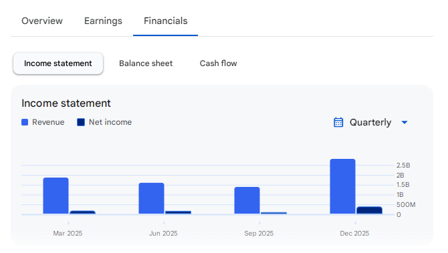
Task: Show the Balance sheet view
Action: click(x=146, y=63)
